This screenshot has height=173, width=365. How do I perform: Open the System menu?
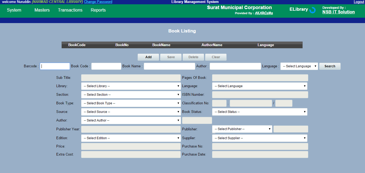(14, 10)
